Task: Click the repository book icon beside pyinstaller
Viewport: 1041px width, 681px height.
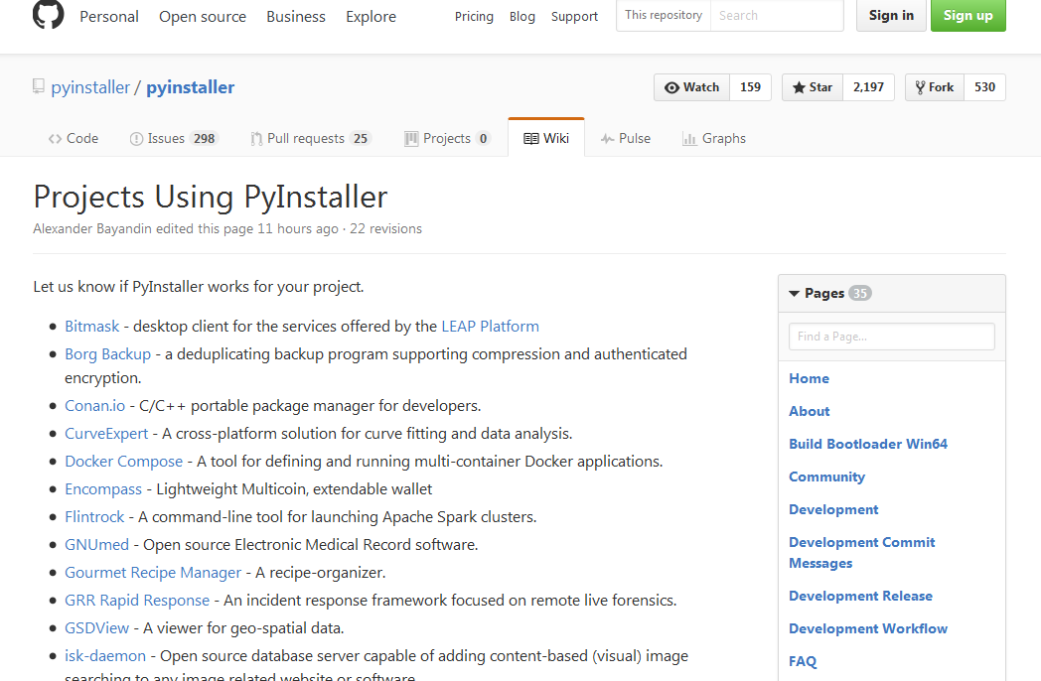Action: 39,86
